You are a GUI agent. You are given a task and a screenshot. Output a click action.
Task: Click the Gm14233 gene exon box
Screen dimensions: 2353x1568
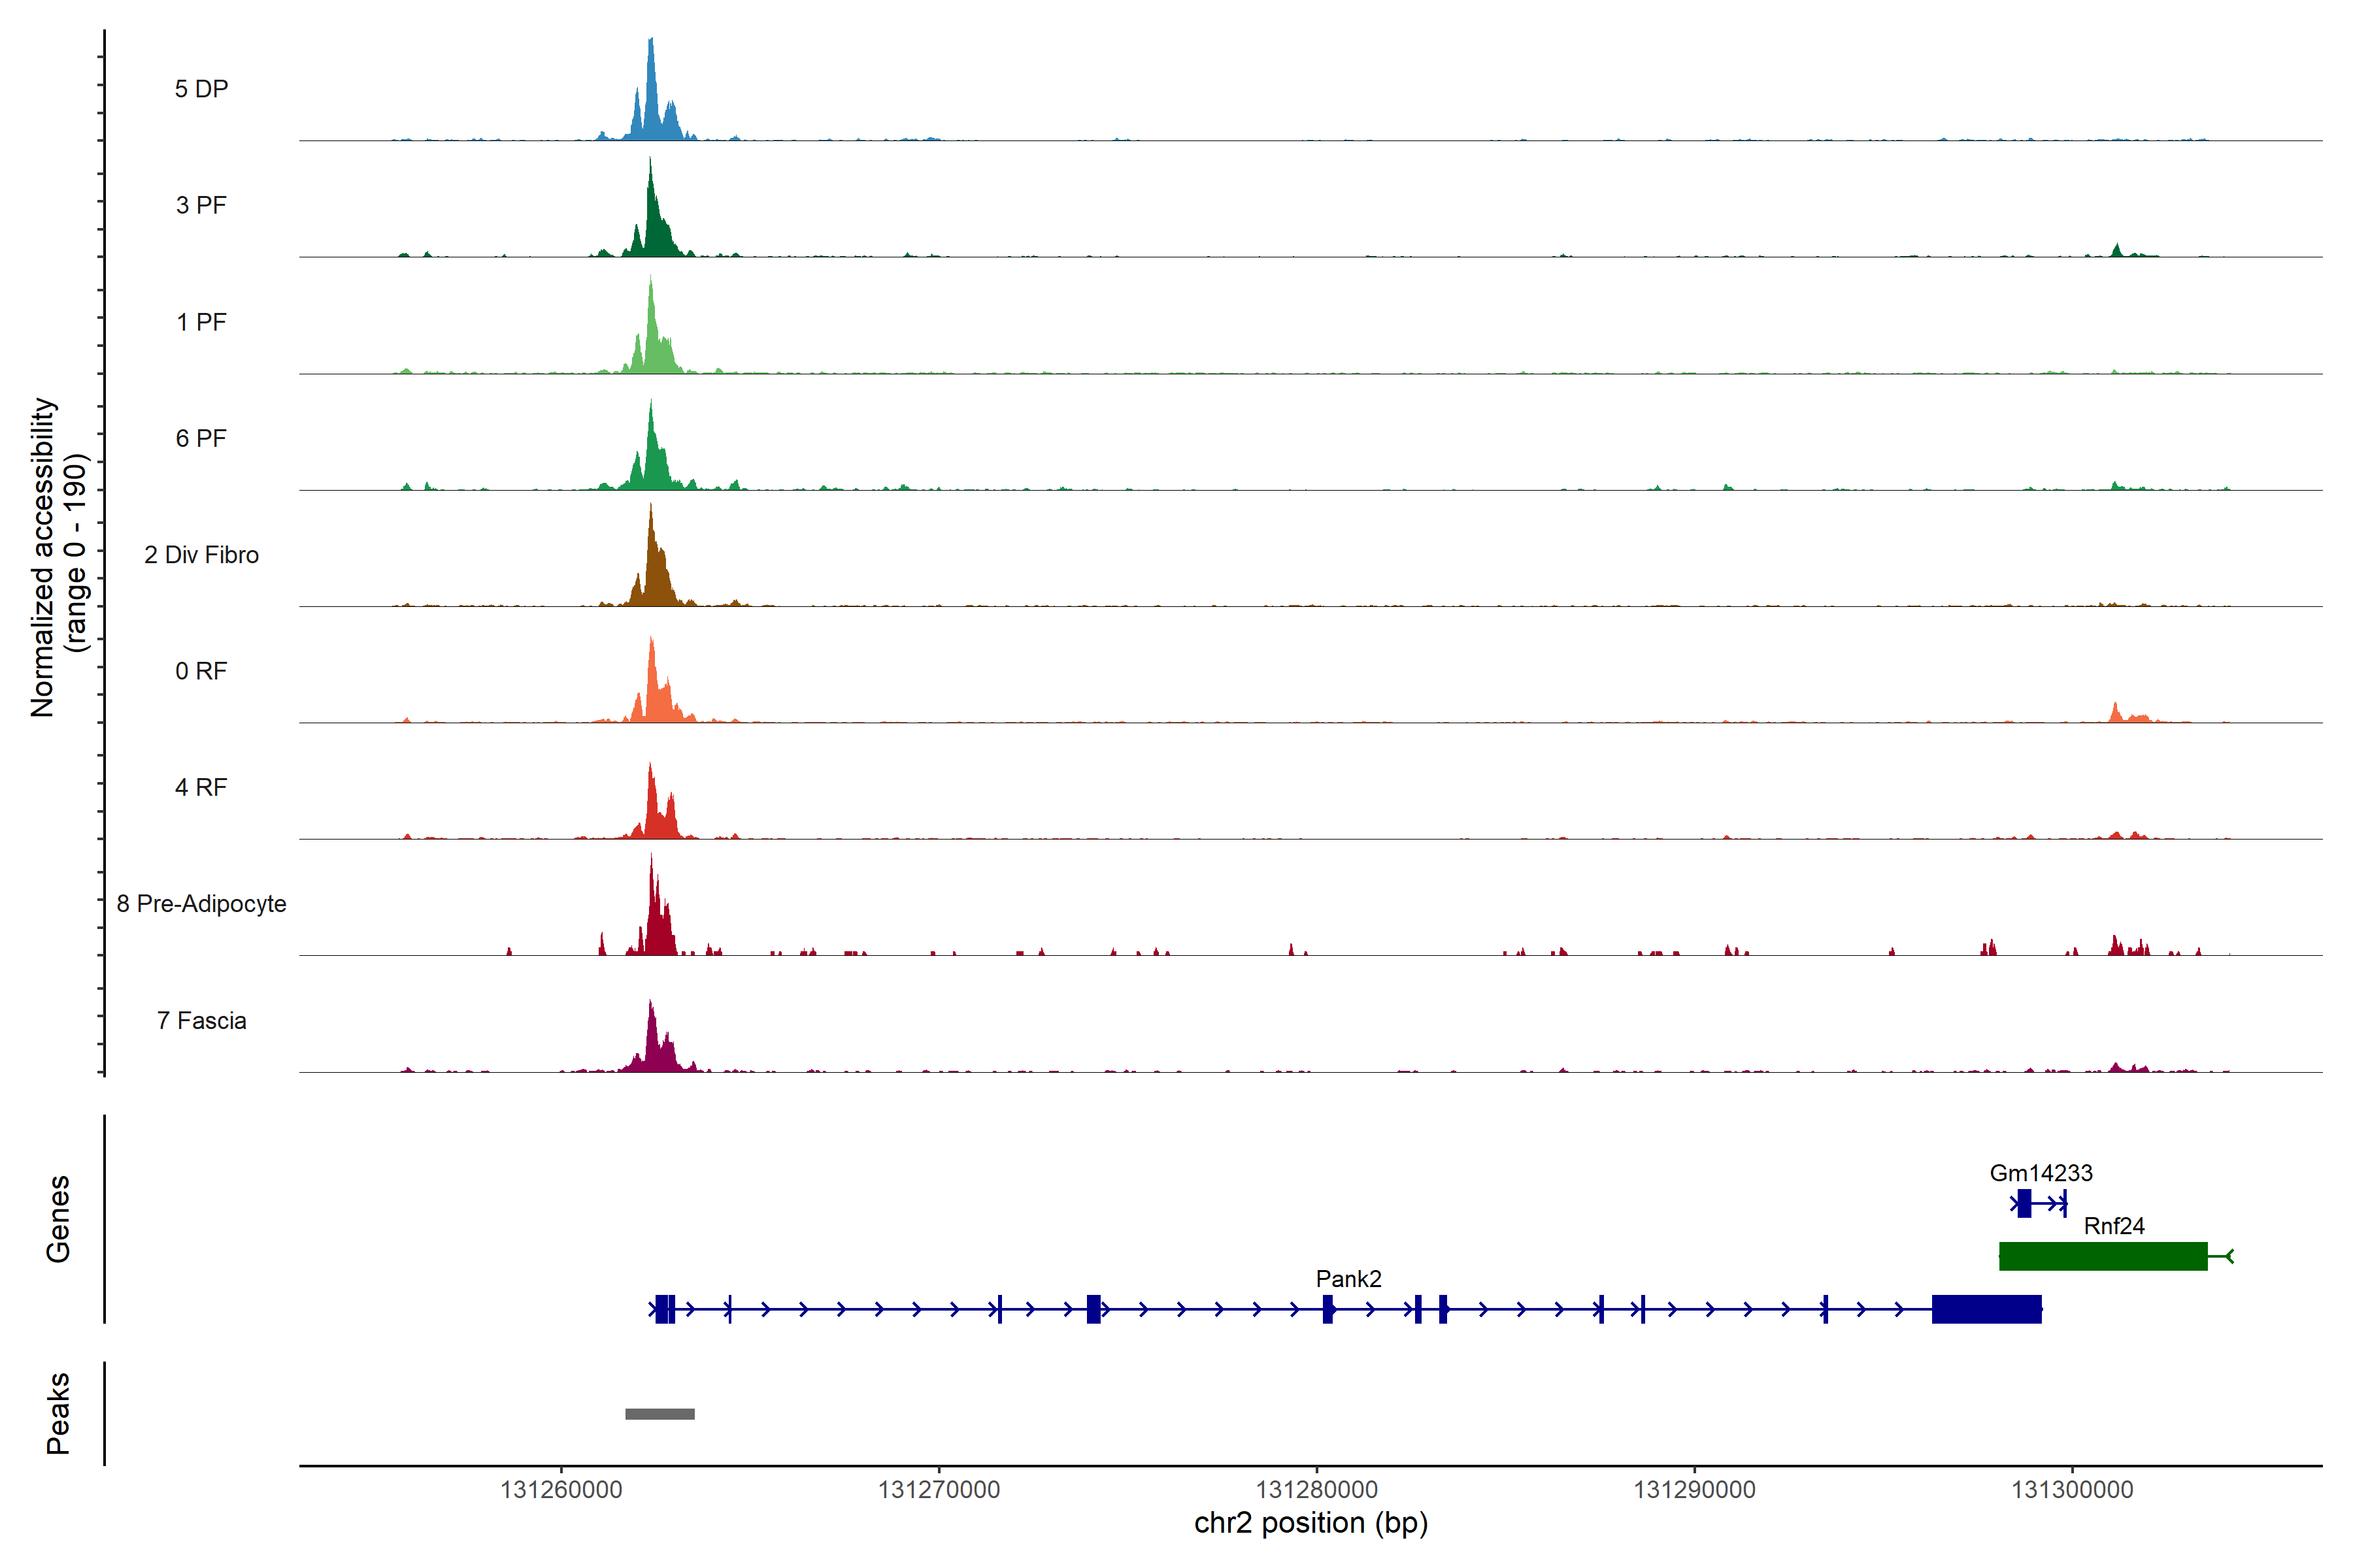[x=2024, y=1203]
